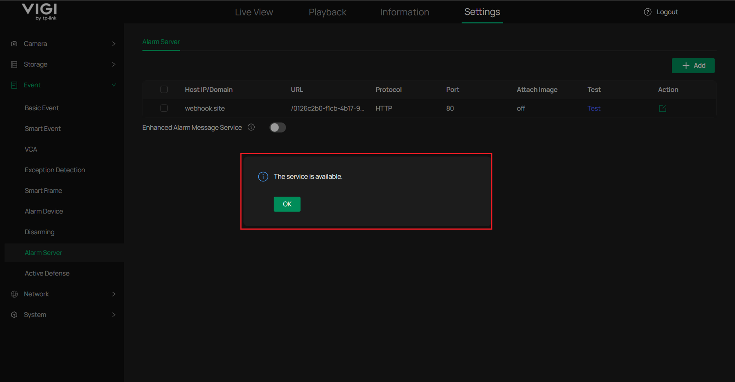Click the Attach Image value off
Screen dimensions: 735x382
(x=521, y=108)
